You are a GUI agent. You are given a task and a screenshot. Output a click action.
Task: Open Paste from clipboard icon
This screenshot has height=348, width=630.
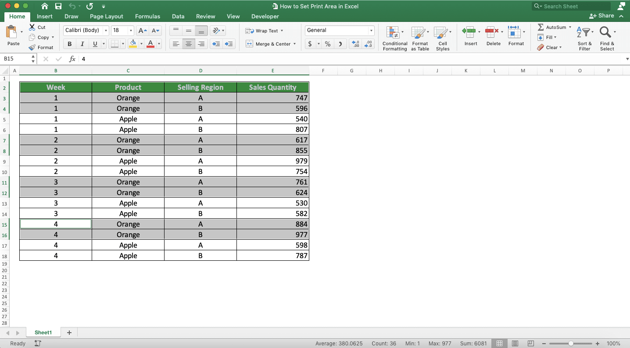point(12,32)
